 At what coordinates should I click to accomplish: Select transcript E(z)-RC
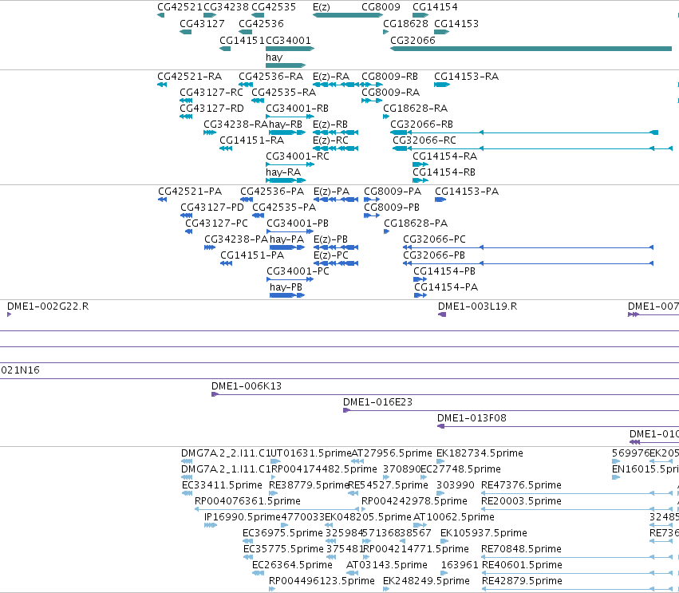point(330,140)
